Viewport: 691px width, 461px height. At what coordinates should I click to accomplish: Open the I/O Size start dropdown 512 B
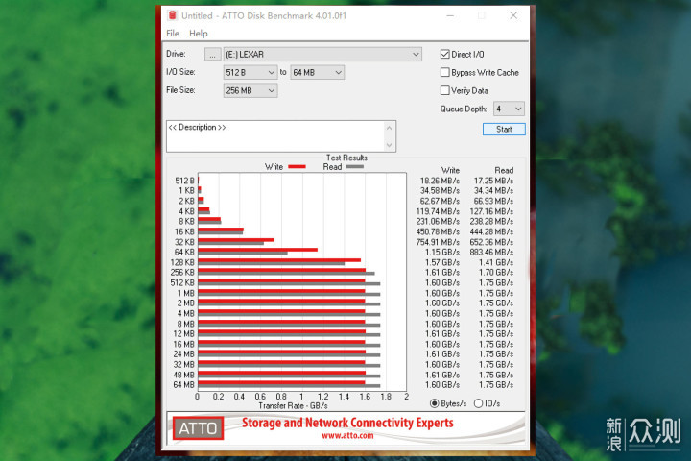coord(250,73)
